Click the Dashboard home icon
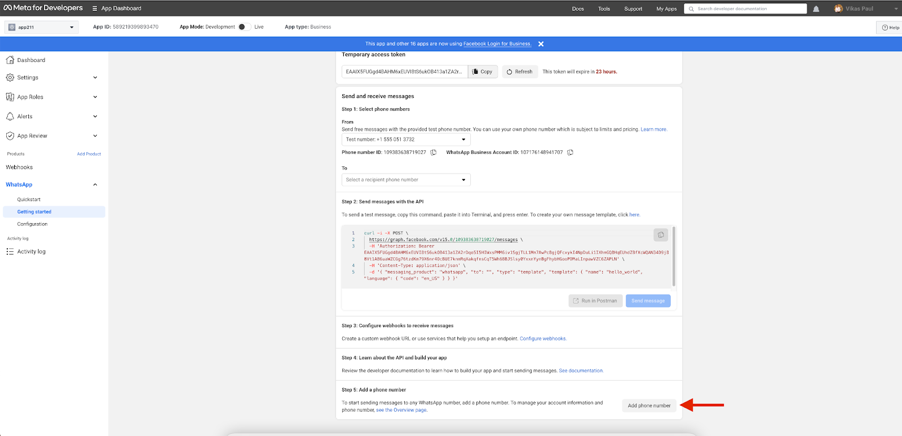 [x=10, y=60]
